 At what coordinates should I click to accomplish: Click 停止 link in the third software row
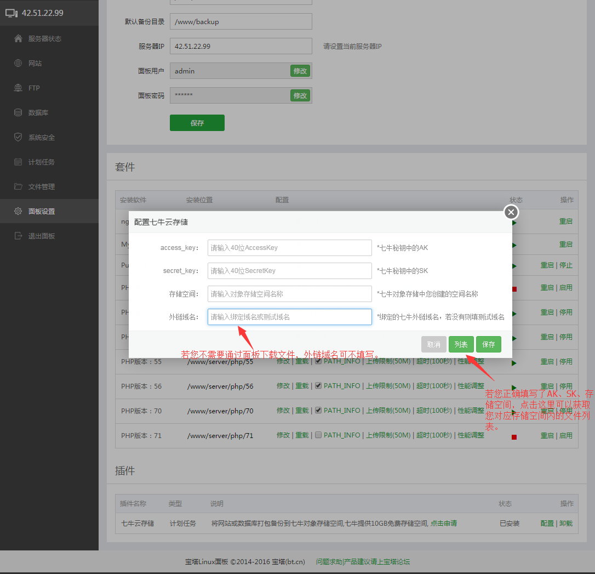pyautogui.click(x=566, y=265)
